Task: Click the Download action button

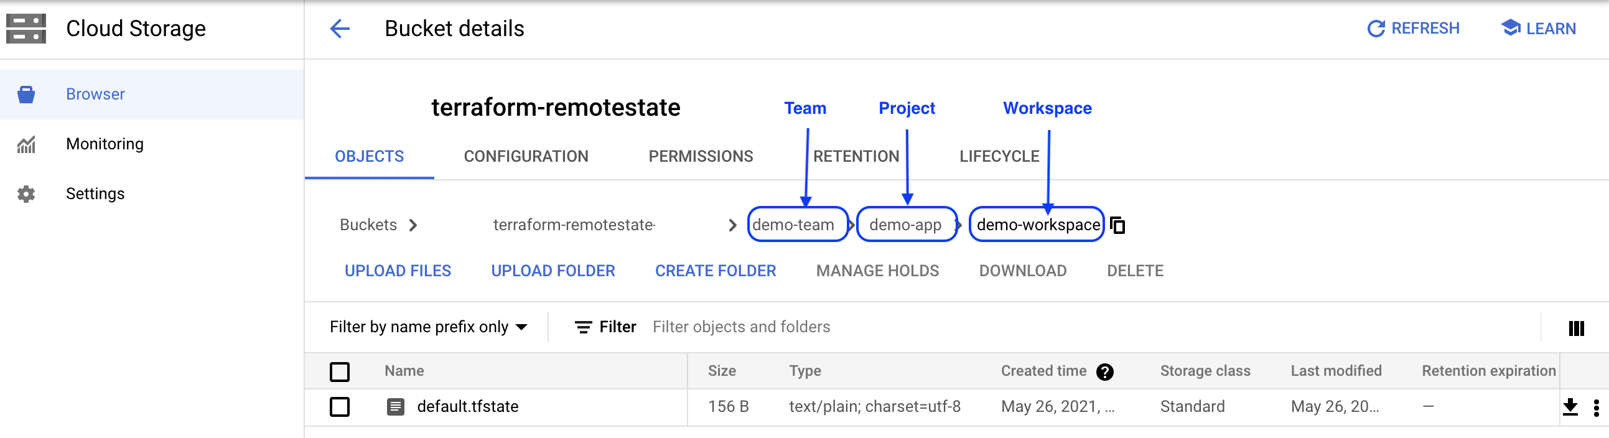Action: (x=1022, y=271)
